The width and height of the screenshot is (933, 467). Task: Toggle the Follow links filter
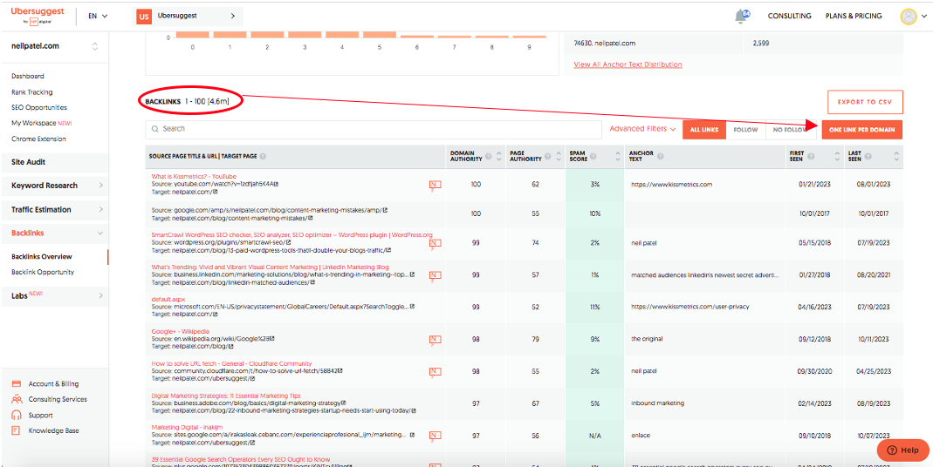tap(745, 129)
